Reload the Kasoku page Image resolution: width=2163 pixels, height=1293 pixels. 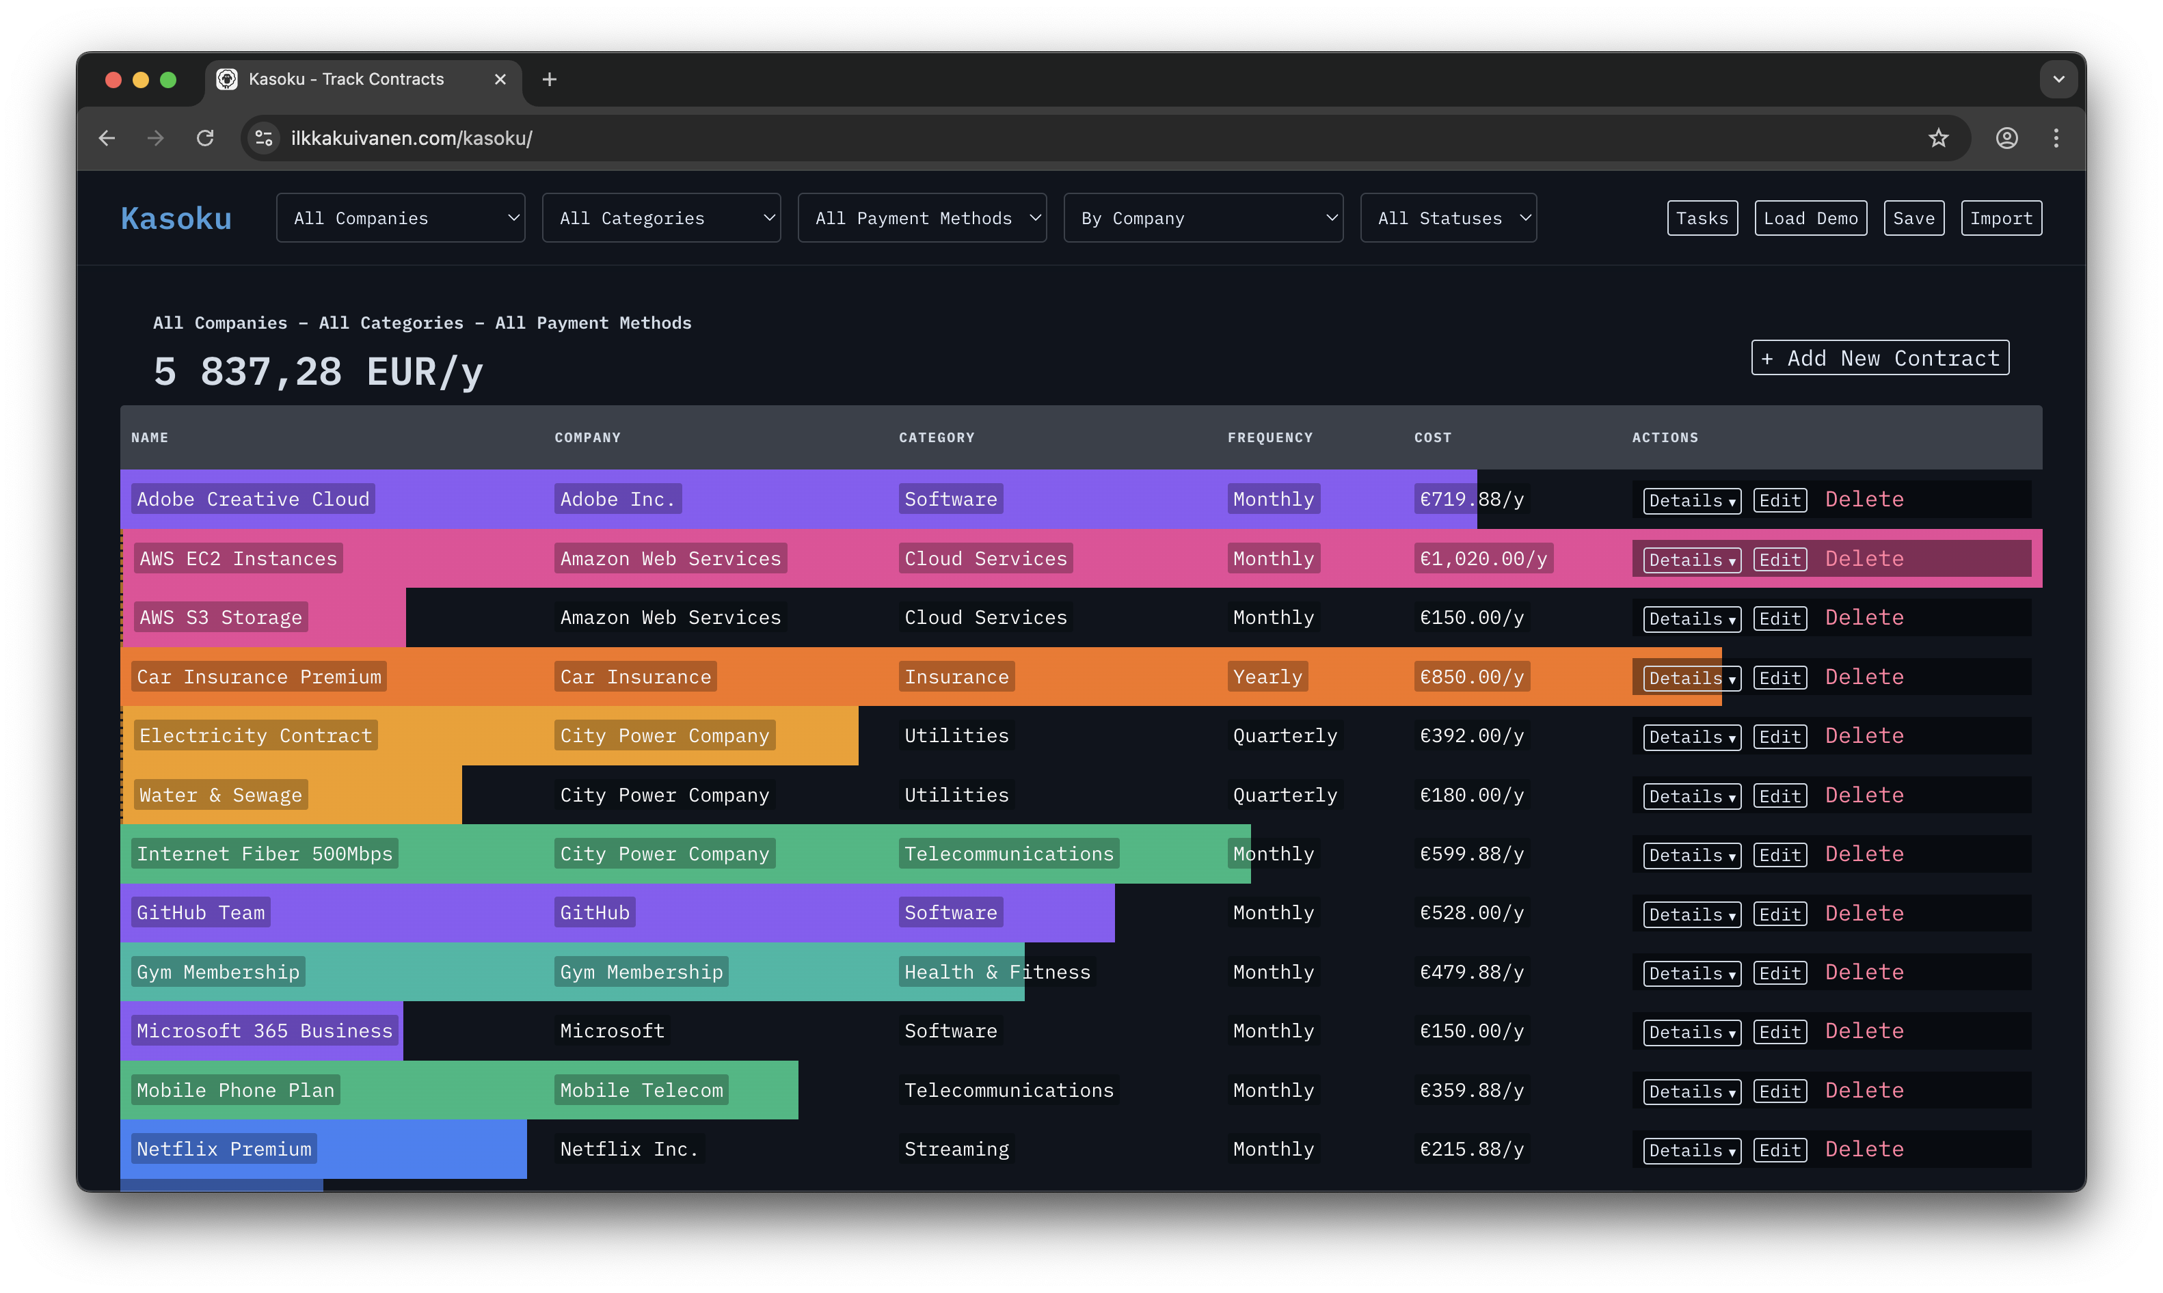click(x=205, y=137)
